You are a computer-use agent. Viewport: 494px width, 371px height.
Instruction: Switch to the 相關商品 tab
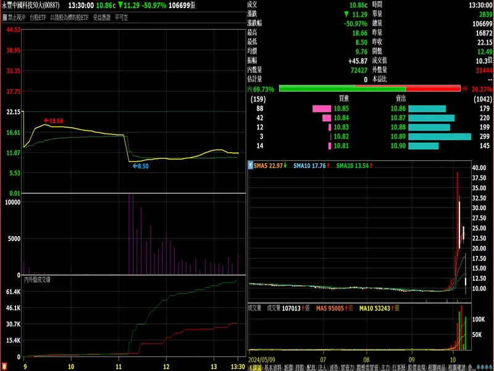coord(437,367)
